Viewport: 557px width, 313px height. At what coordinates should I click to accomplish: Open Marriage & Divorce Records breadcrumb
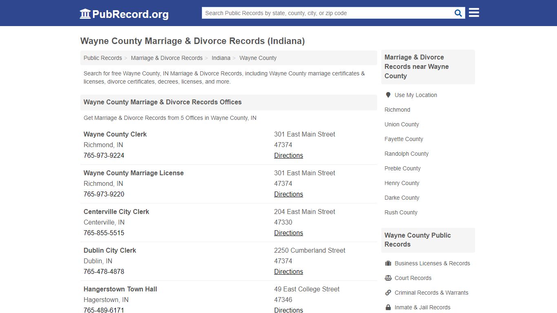(167, 58)
